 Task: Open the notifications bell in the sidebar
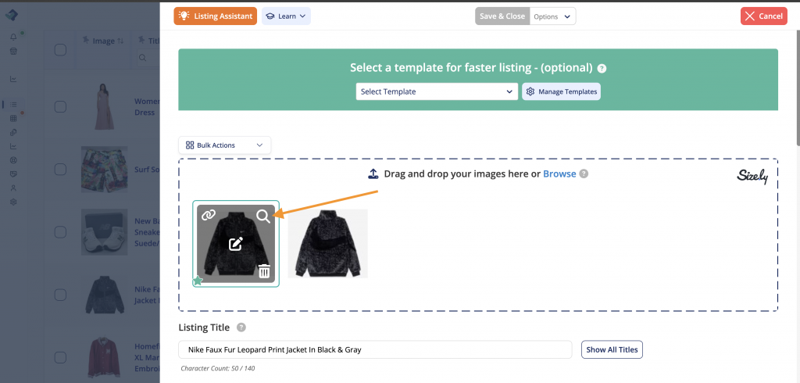pos(13,37)
